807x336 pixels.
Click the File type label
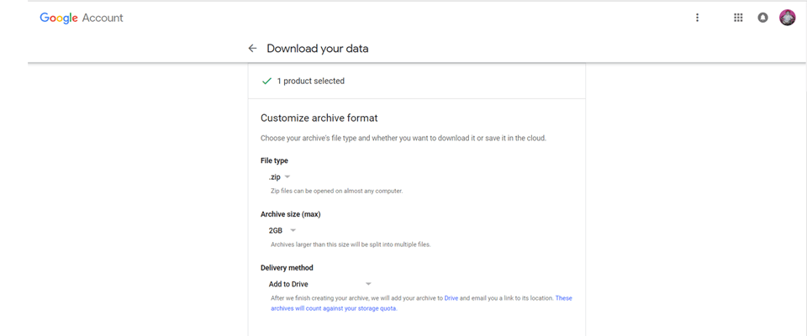pyautogui.click(x=275, y=160)
